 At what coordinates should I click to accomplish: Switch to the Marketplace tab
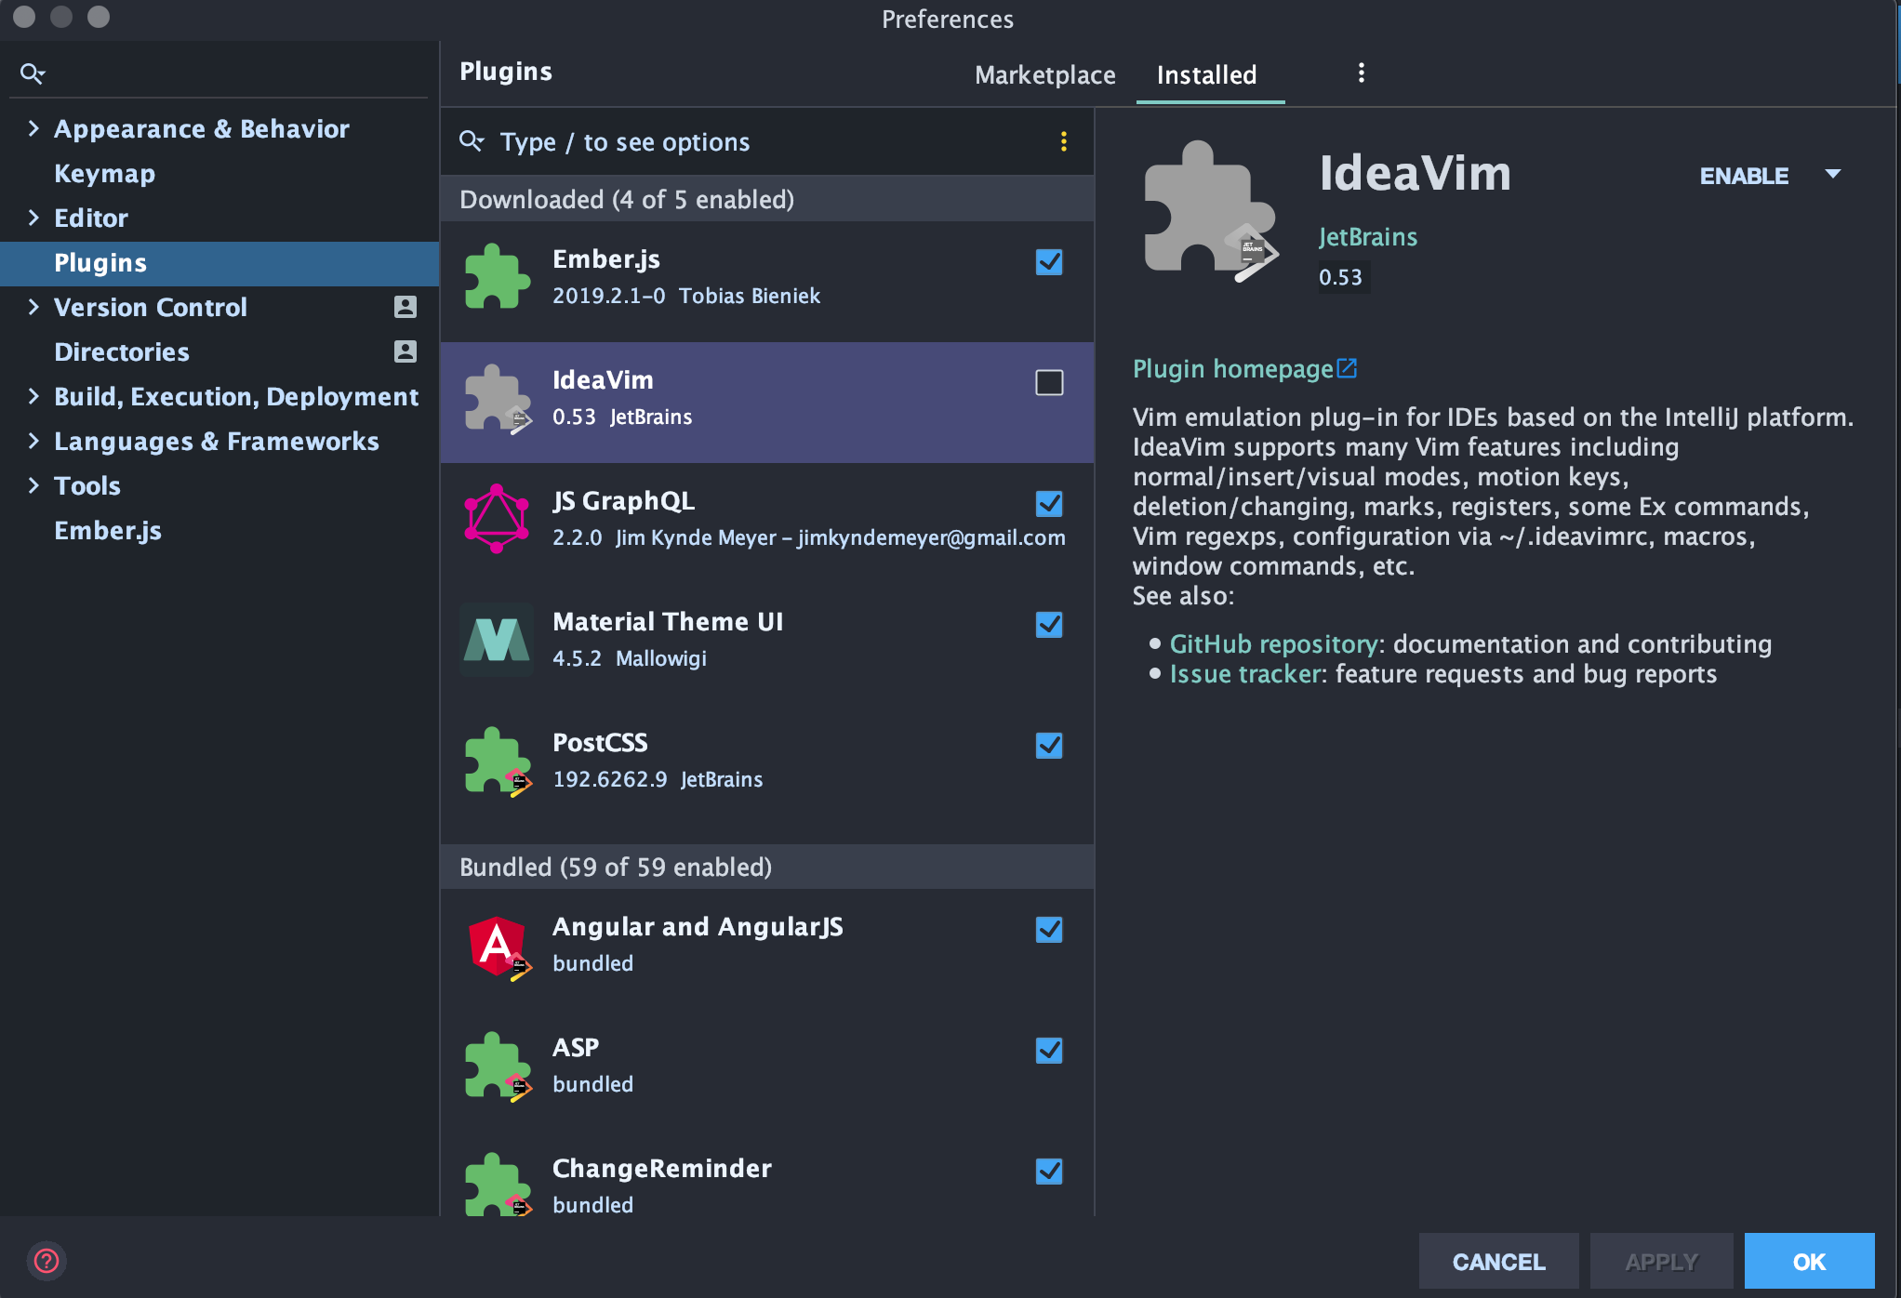click(x=1044, y=74)
